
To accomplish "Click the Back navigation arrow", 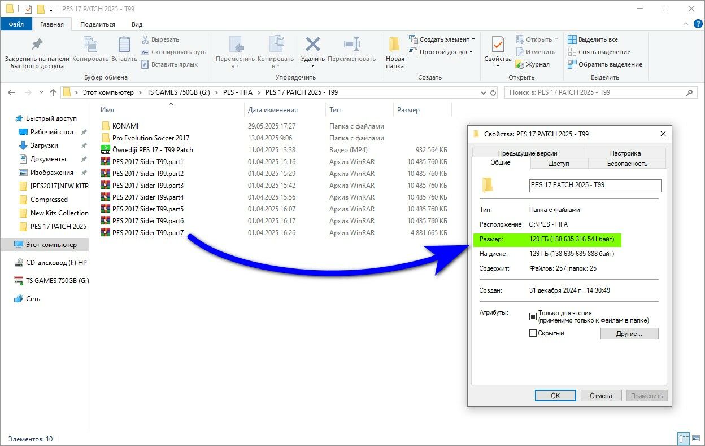I will coord(11,92).
